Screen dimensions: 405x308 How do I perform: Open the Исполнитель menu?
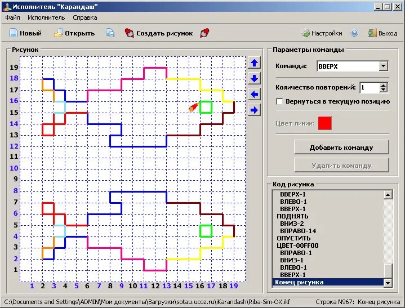pos(46,17)
